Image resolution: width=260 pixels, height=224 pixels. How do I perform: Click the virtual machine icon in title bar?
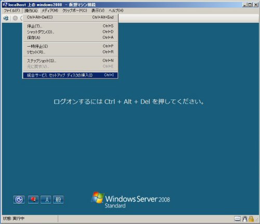click(5, 5)
